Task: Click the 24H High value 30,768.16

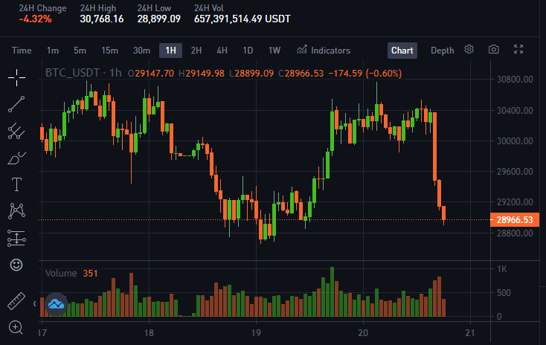Action: tap(102, 19)
